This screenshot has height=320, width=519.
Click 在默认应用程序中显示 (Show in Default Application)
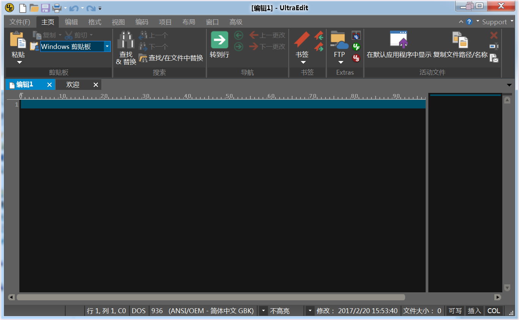click(x=399, y=45)
